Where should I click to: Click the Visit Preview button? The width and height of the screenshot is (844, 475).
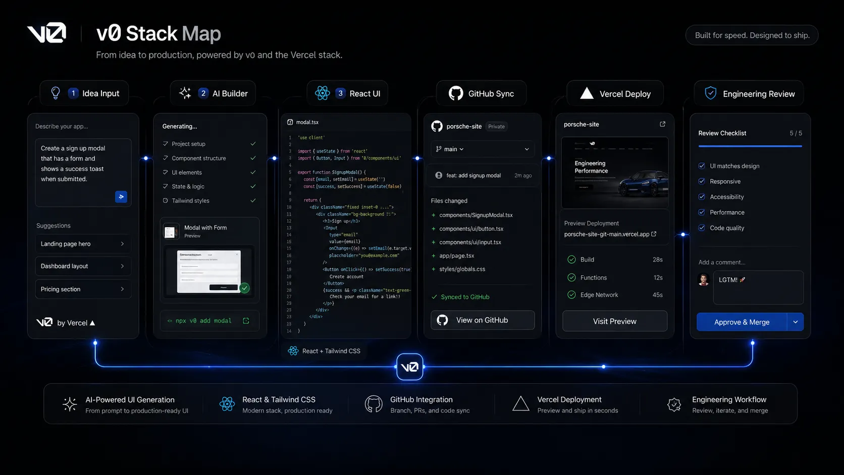click(615, 321)
